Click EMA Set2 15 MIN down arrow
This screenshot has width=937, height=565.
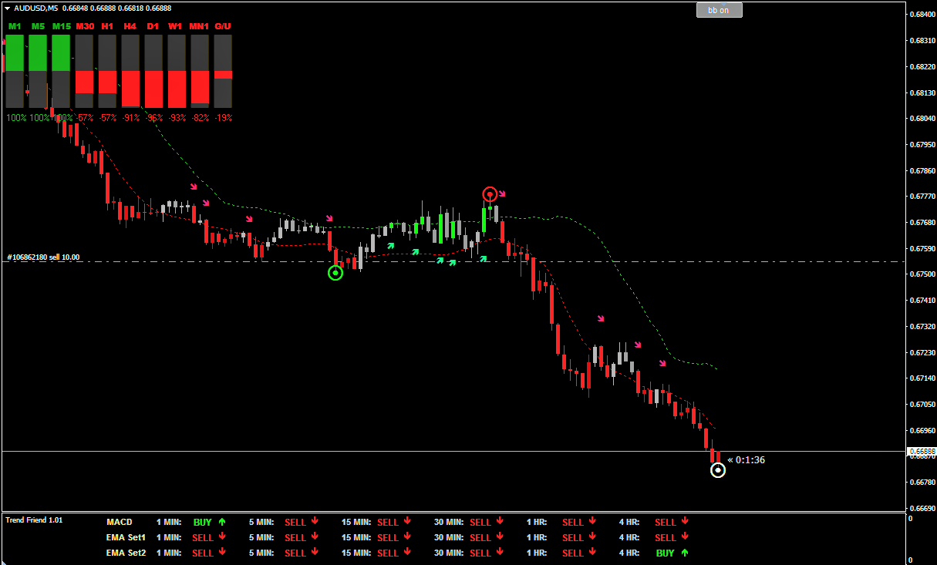(x=407, y=553)
